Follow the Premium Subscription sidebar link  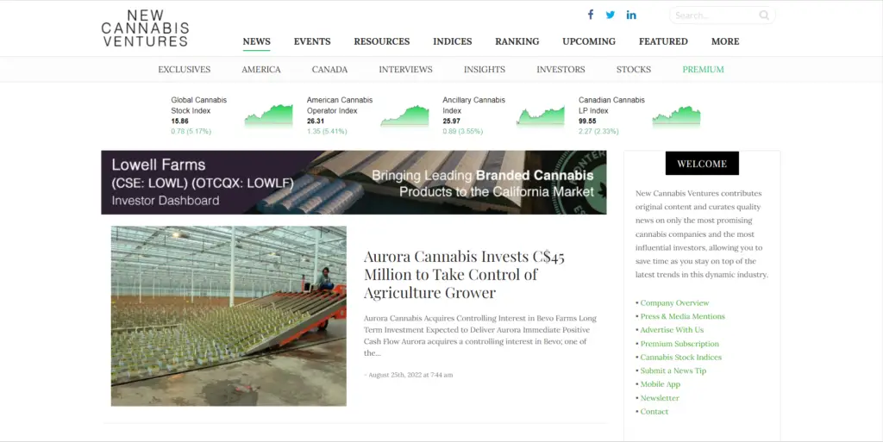pyautogui.click(x=679, y=344)
